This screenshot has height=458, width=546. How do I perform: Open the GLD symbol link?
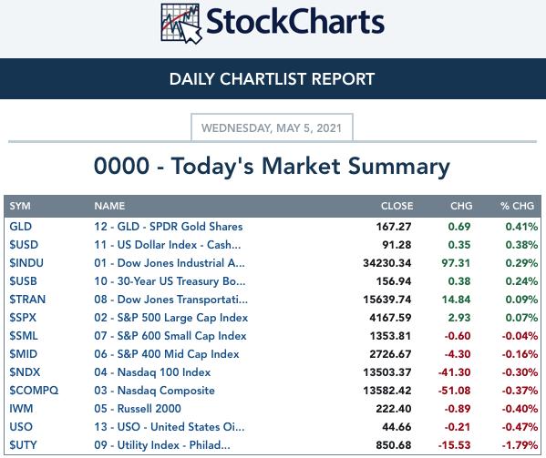[x=21, y=227]
